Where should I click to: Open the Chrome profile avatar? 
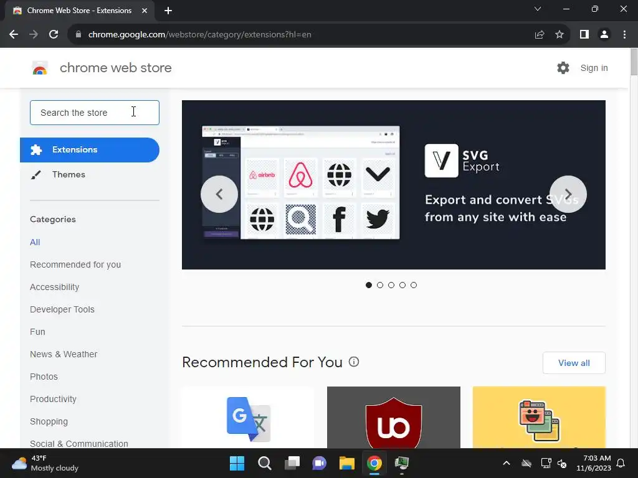pos(604,35)
